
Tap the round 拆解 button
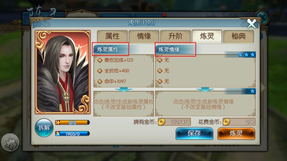point(44,128)
